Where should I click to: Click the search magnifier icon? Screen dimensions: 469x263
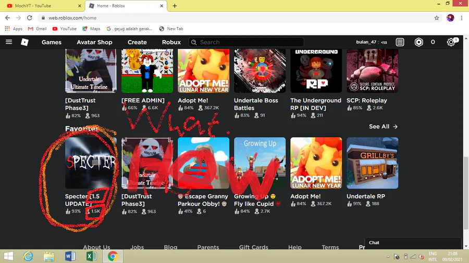pyautogui.click(x=194, y=42)
